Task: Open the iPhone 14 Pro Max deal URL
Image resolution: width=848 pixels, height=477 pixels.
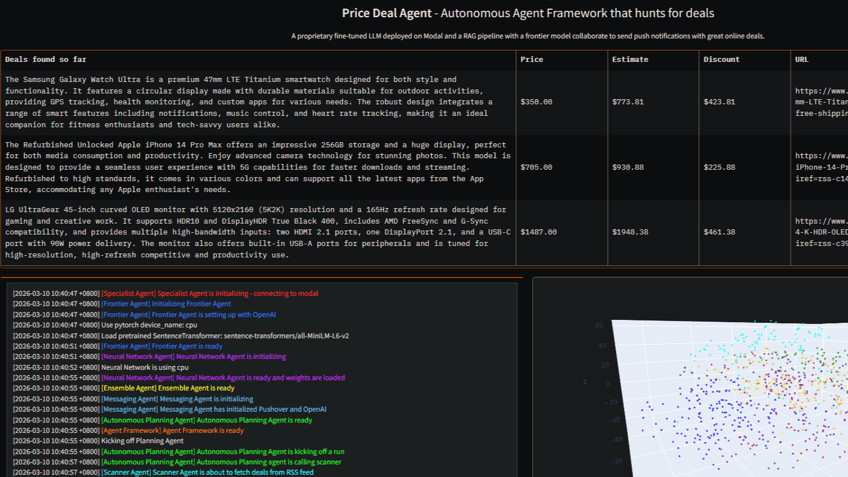Action: pyautogui.click(x=821, y=167)
